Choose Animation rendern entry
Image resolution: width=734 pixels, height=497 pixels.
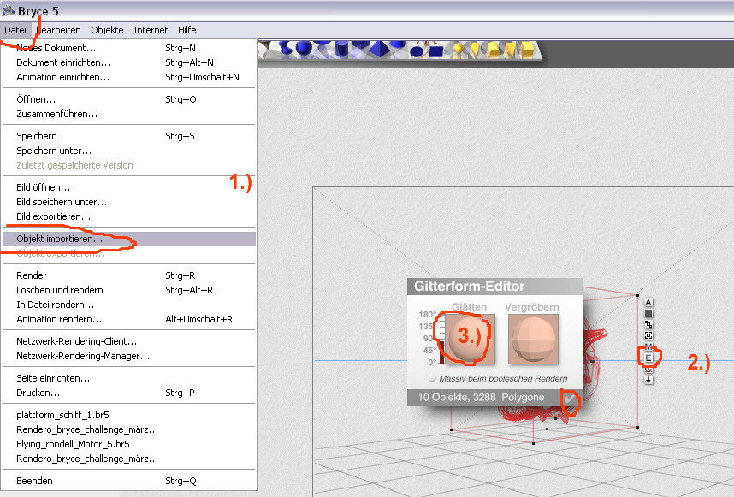coord(129,319)
